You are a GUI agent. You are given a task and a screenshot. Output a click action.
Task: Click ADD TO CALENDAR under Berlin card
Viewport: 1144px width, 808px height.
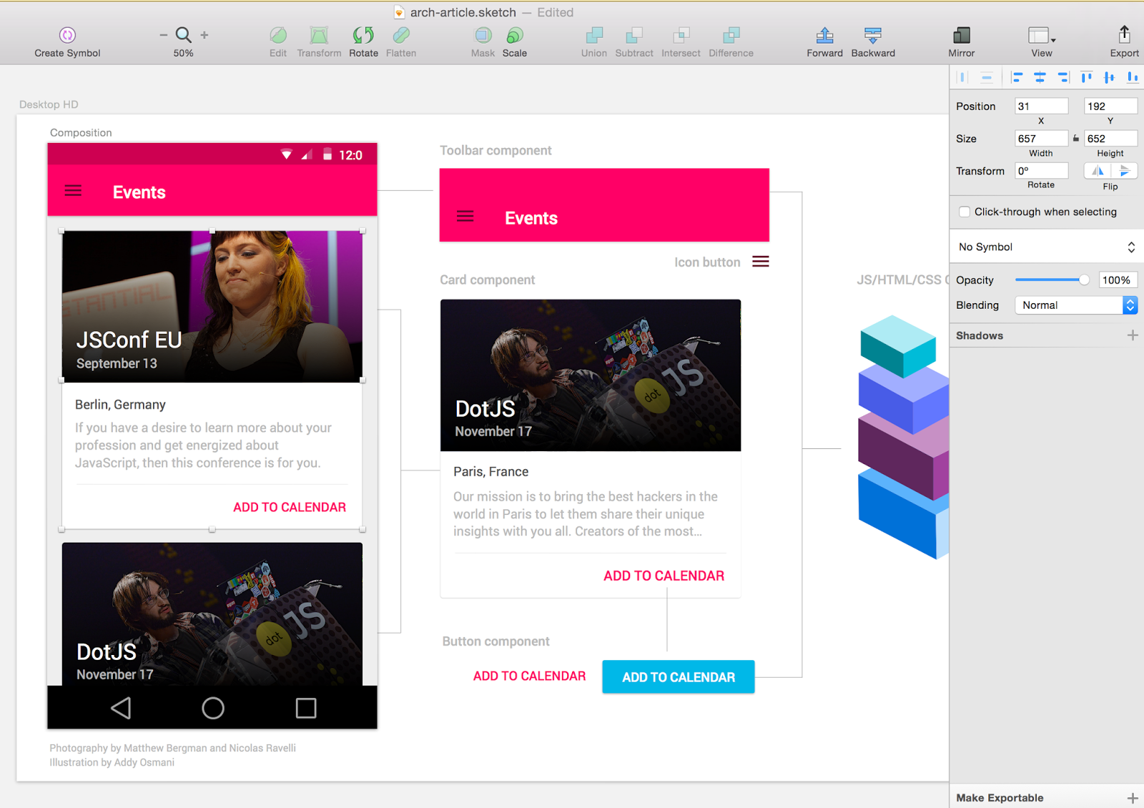290,507
